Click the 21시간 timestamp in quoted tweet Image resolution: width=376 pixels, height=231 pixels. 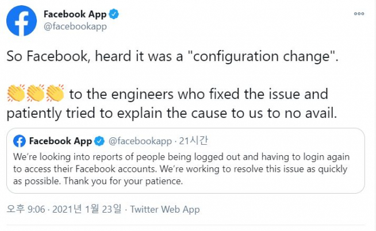click(x=194, y=141)
